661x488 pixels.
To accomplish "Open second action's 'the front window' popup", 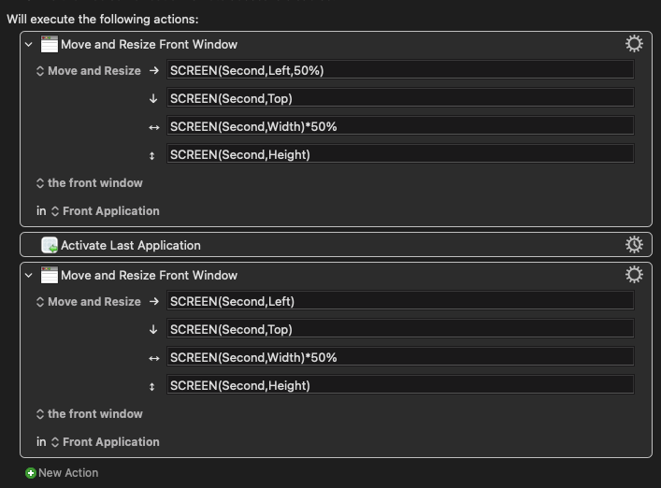I will pos(90,414).
